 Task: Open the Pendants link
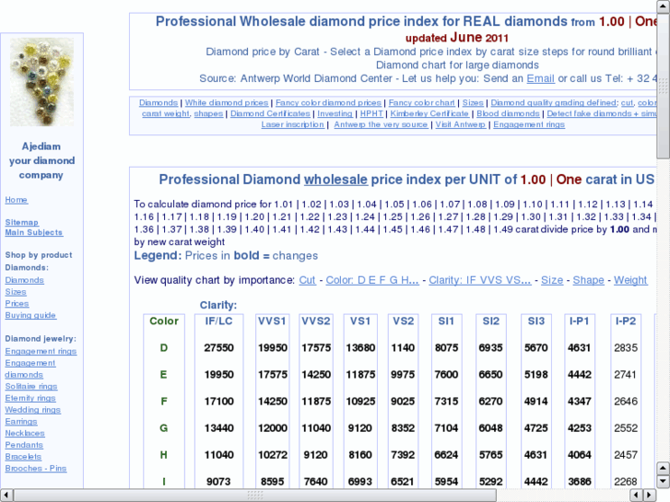[24, 445]
